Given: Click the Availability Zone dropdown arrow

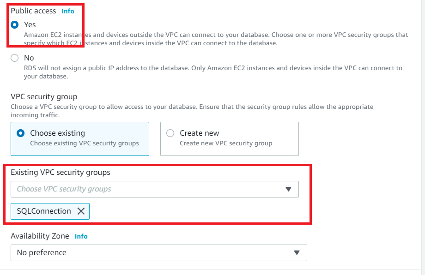Looking at the screenshot, I should (x=297, y=253).
